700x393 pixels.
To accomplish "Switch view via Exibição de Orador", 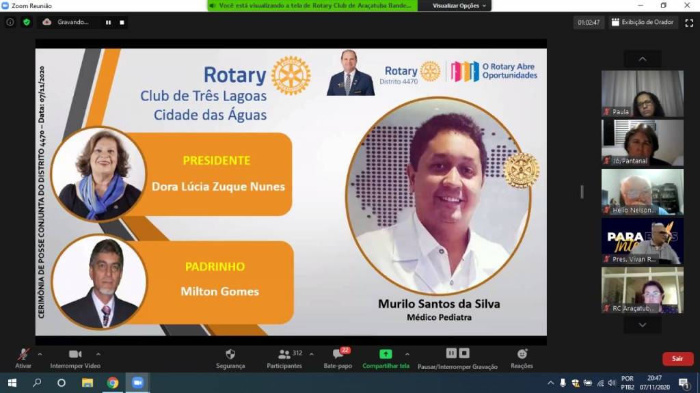I will click(x=642, y=22).
